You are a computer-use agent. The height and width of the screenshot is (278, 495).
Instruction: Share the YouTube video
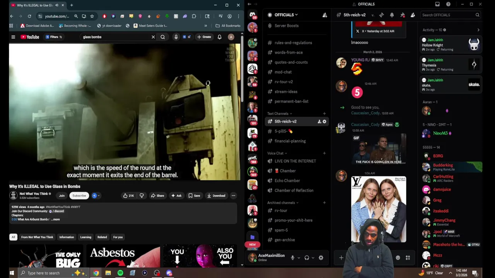click(157, 196)
